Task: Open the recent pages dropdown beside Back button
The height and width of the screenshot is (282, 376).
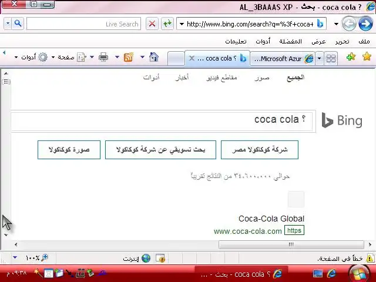Action: pos(336,23)
